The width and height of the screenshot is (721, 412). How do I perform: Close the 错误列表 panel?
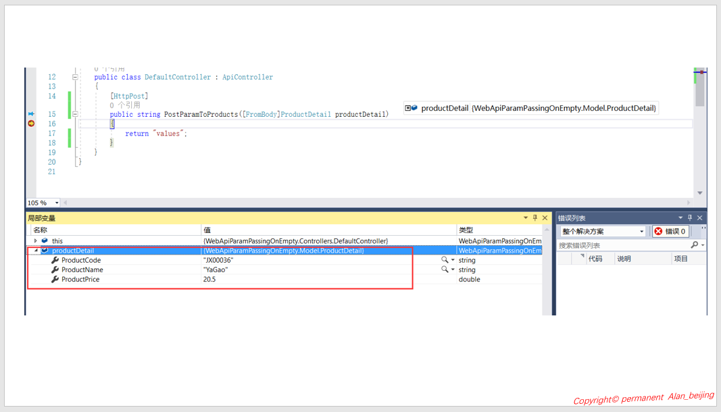[x=700, y=218]
